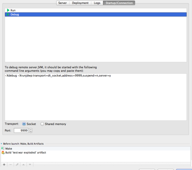The image size is (192, 170).
Task: Increase the port with the stepper up arrow
Action: point(31,129)
